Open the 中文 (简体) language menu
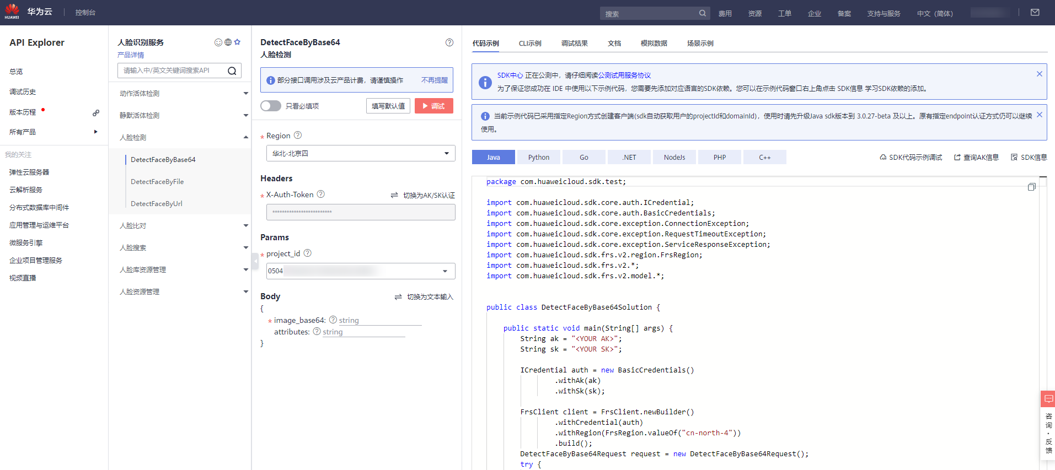Image resolution: width=1055 pixels, height=470 pixels. click(935, 14)
